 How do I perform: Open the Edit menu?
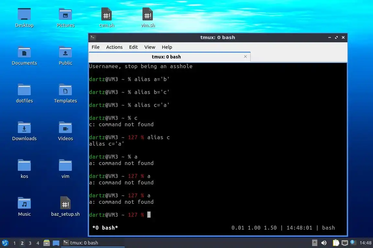[133, 47]
